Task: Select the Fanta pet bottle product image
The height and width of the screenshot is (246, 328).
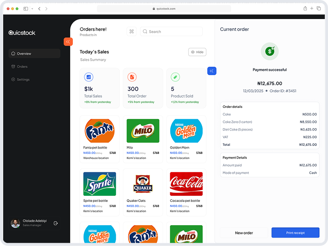Action: click(x=99, y=131)
